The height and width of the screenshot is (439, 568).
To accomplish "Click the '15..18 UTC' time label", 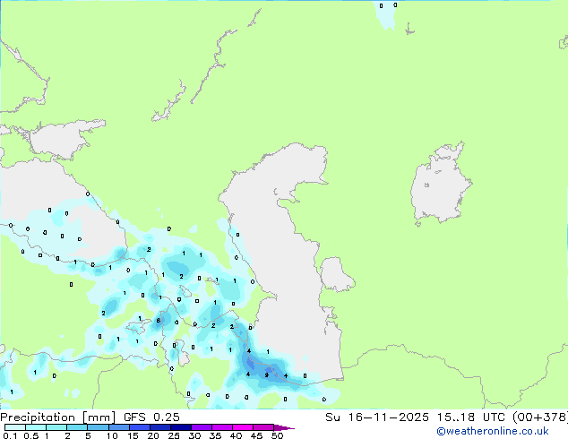I will click(470, 417).
